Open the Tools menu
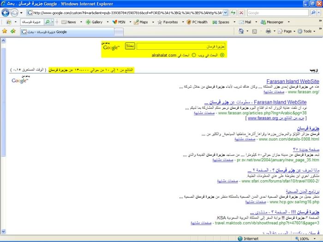 tap(306, 31)
